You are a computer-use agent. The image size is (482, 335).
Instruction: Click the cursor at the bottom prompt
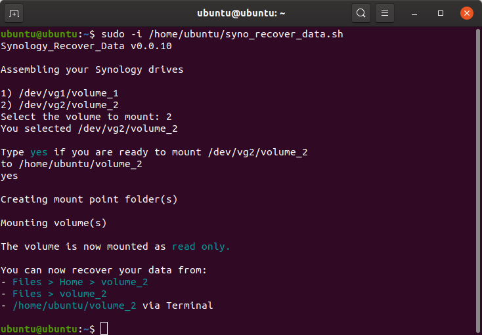(x=104, y=328)
